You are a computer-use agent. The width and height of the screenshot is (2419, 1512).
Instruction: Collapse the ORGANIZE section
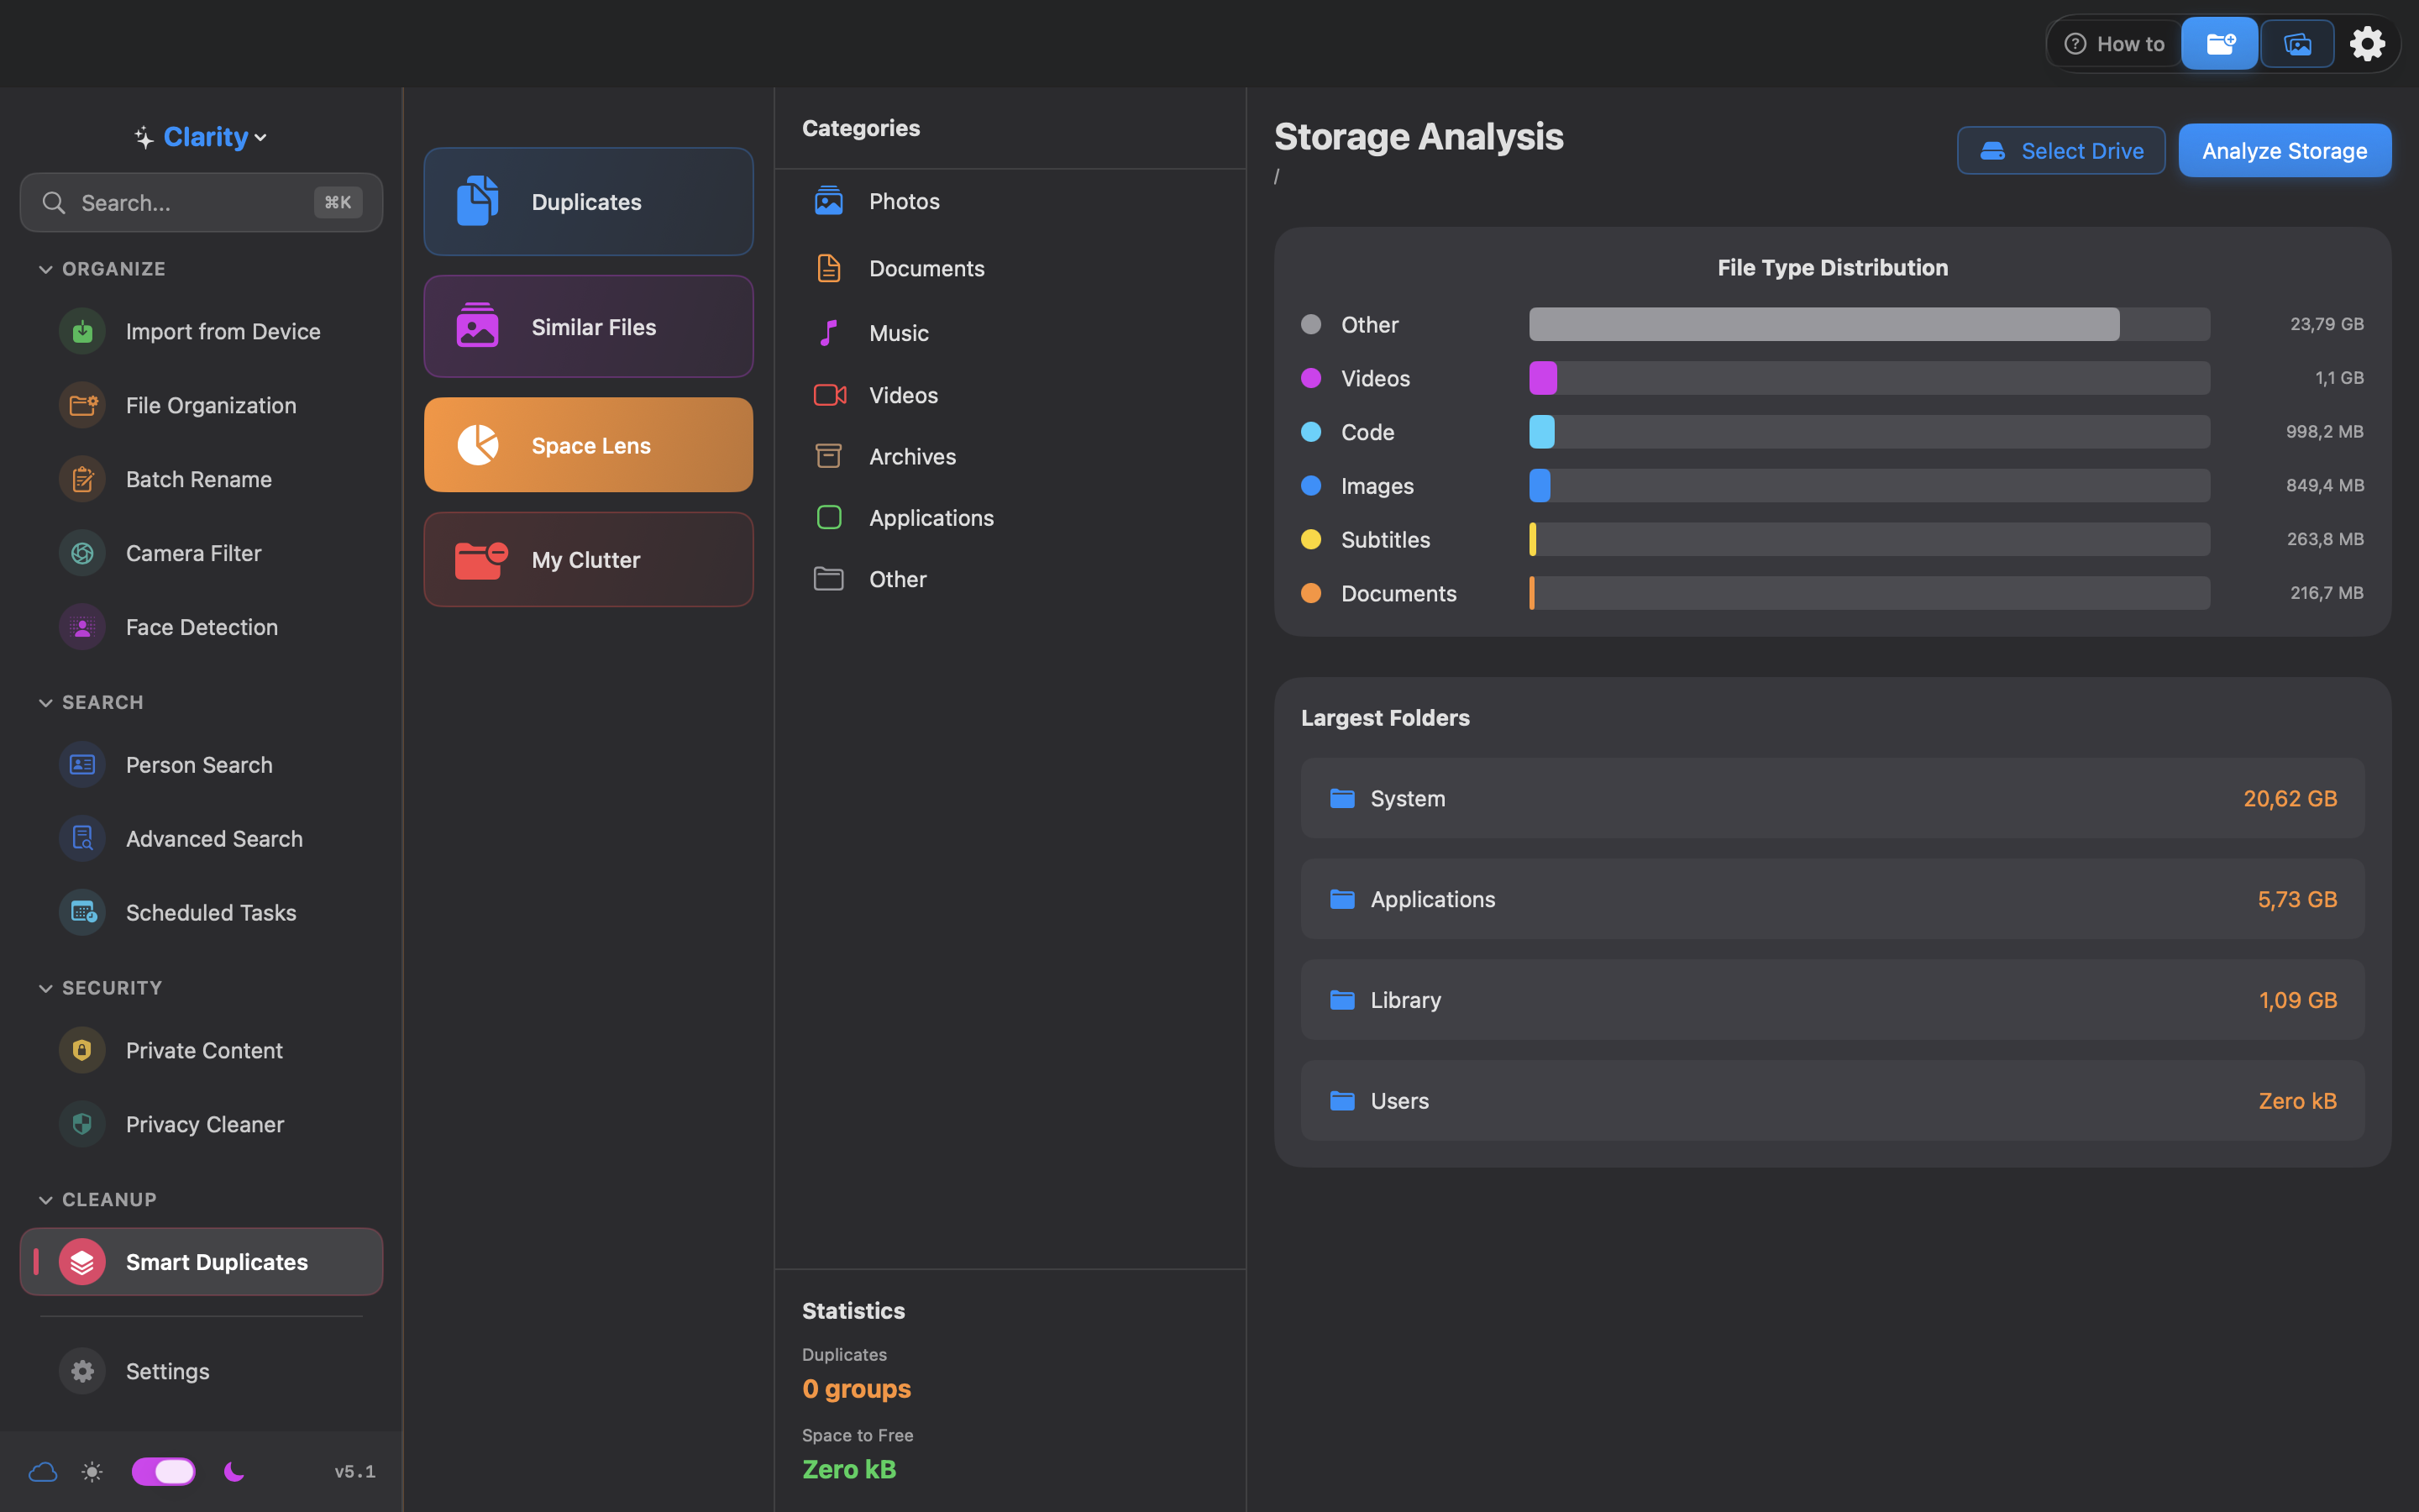click(x=46, y=268)
